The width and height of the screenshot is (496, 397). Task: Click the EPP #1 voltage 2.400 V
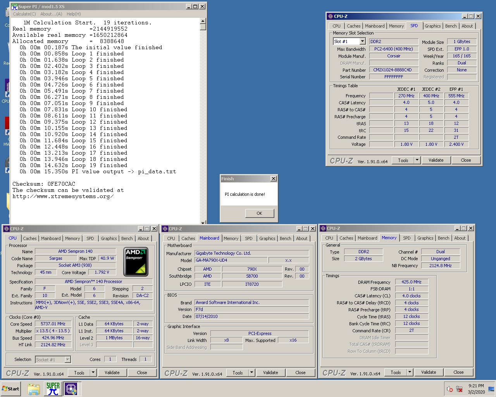[x=456, y=144]
